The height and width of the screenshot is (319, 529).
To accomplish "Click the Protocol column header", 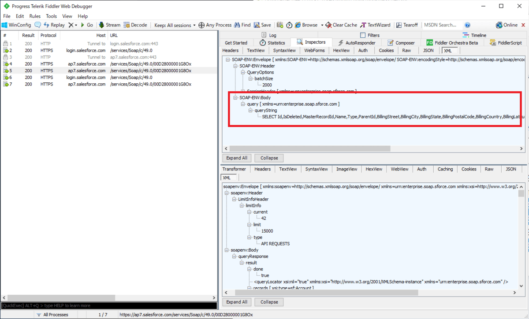I will tap(48, 35).
